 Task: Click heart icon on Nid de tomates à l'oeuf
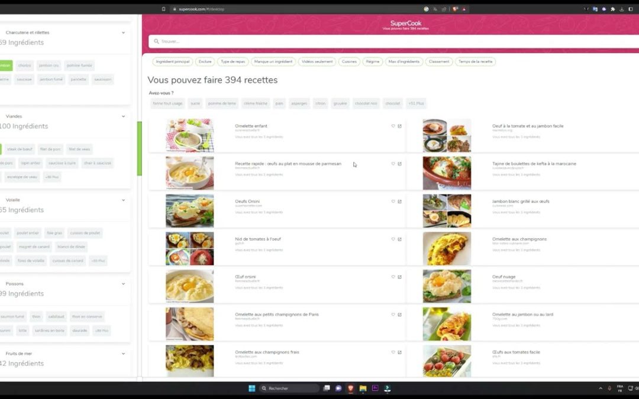393,239
